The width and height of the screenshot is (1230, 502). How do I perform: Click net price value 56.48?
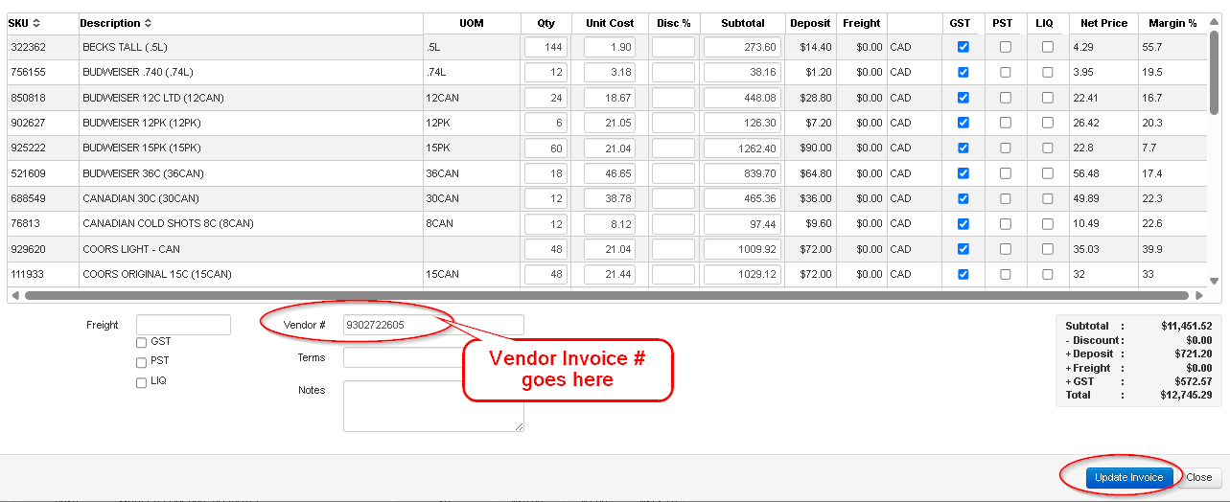tap(1086, 173)
